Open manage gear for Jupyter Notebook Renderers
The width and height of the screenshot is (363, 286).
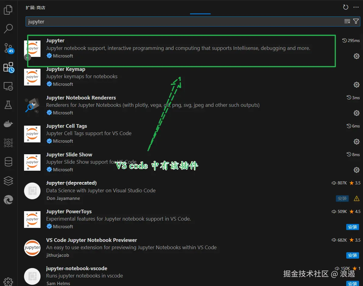[x=357, y=113]
